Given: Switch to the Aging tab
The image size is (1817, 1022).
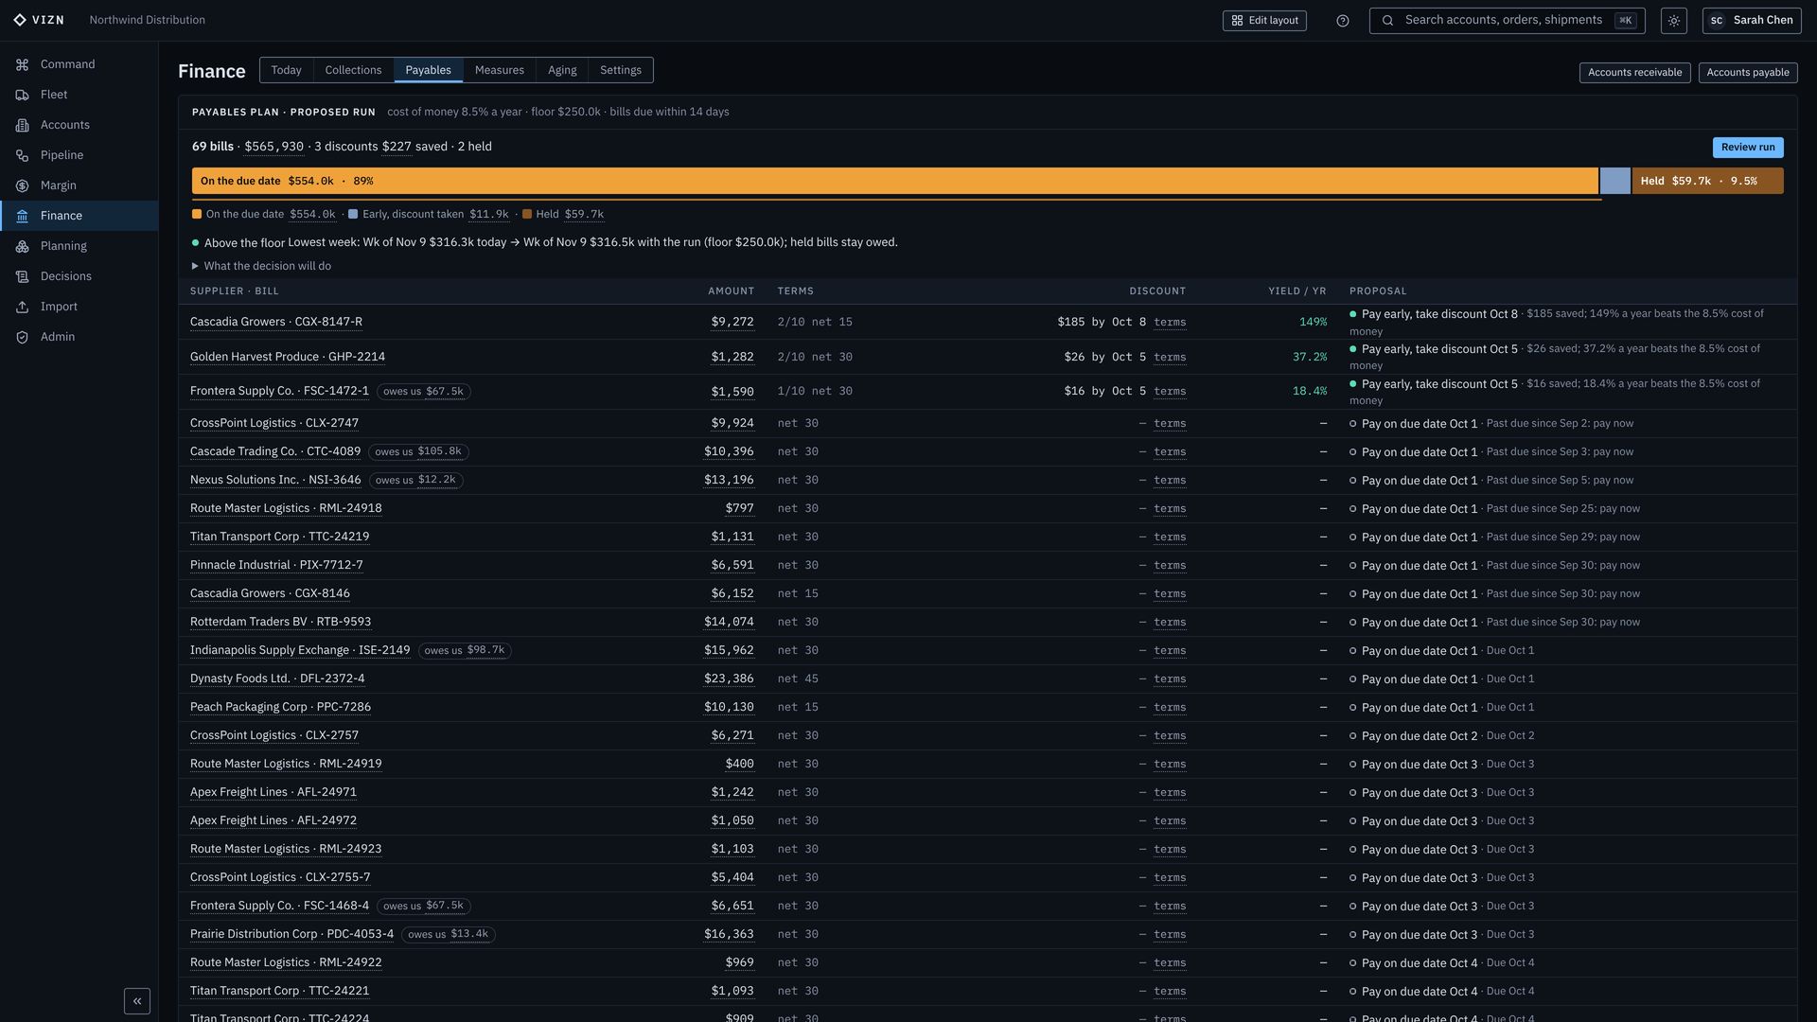Looking at the screenshot, I should coord(562,70).
